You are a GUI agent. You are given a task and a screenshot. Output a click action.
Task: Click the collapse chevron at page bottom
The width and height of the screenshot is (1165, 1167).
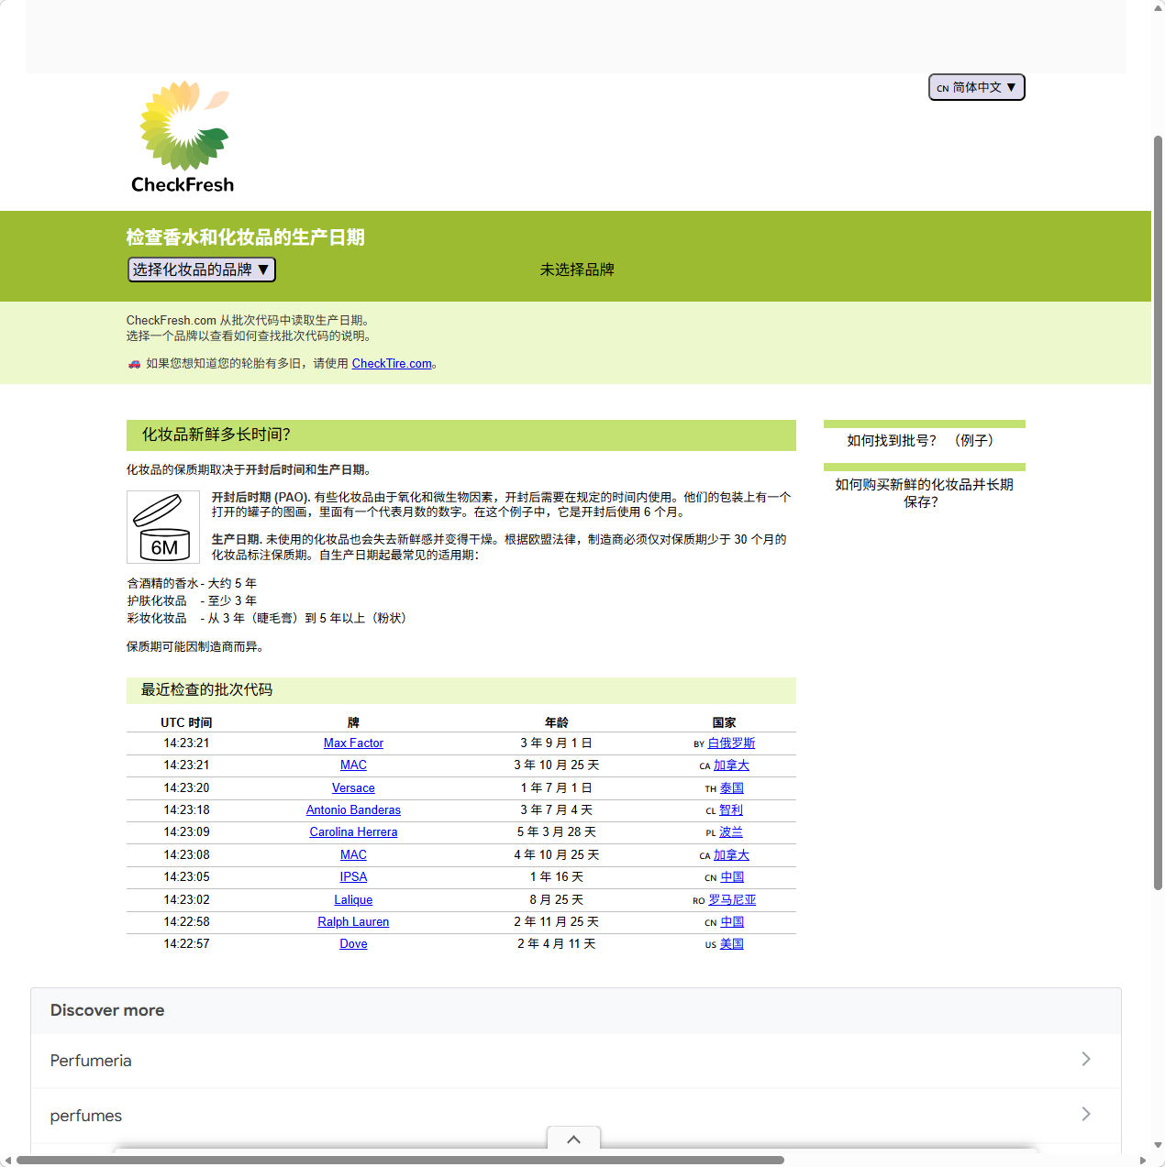[573, 1139]
